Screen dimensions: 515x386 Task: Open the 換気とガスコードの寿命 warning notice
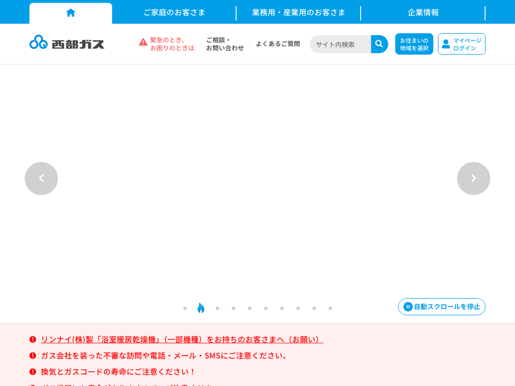point(118,371)
